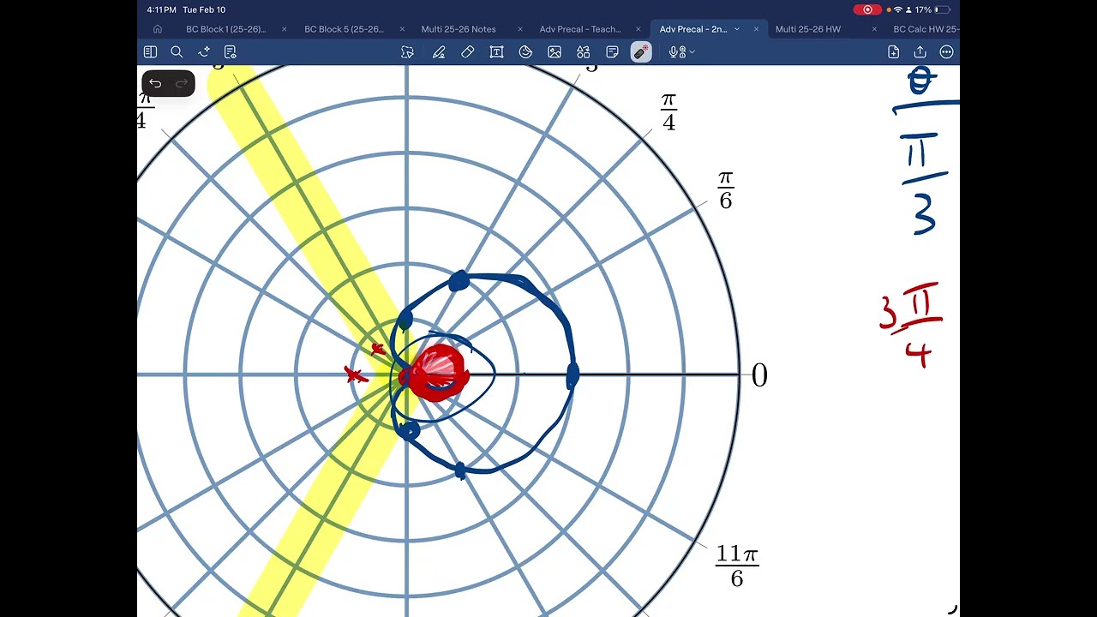Tap the 4:11 PM clock in the status bar
The image size is (1097, 617).
[x=161, y=9]
